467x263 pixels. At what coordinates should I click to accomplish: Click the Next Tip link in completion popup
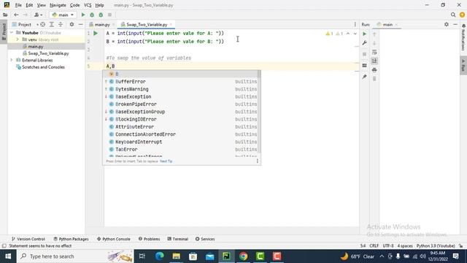(x=166, y=161)
